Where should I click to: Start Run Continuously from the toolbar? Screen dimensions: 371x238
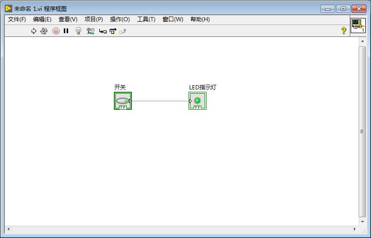click(44, 31)
